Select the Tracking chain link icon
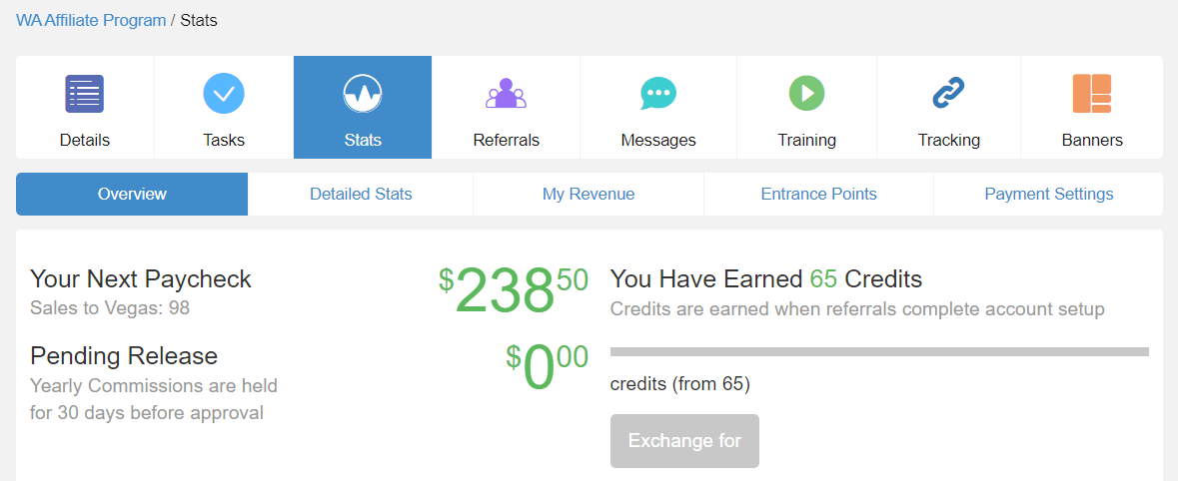 pyautogui.click(x=948, y=94)
